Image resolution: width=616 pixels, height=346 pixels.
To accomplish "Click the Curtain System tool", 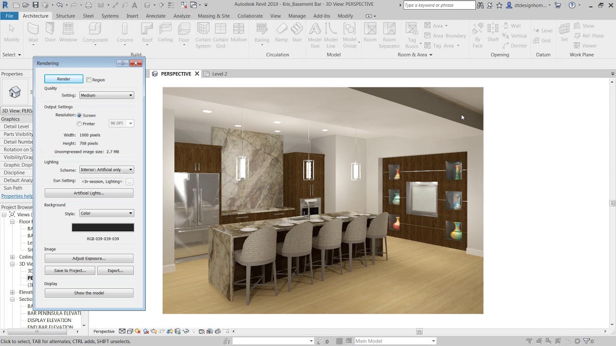I will [x=203, y=36].
